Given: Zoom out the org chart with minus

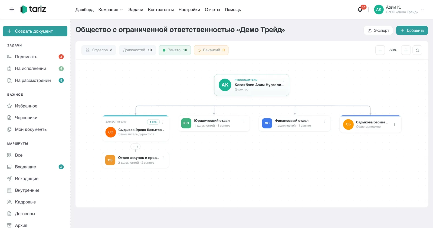Looking at the screenshot, I should click(380, 50).
